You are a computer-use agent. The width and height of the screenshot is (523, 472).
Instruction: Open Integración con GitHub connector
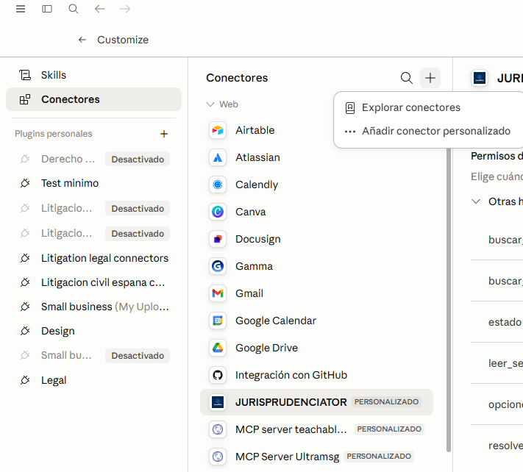tap(316, 375)
